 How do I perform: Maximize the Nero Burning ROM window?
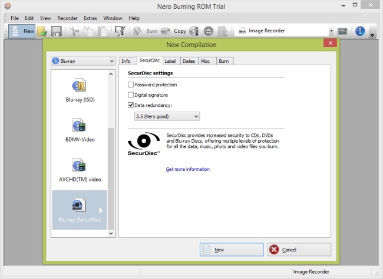[x=355, y=5]
